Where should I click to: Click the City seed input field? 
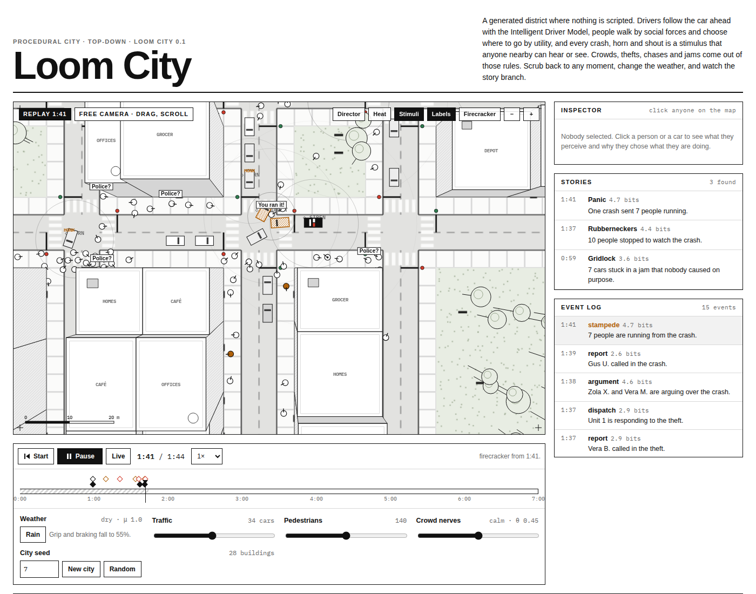click(39, 569)
